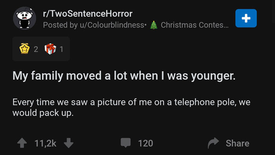This screenshot has height=155, width=275.
Task: Click the wrapped gift award icon
Action: 50,49
